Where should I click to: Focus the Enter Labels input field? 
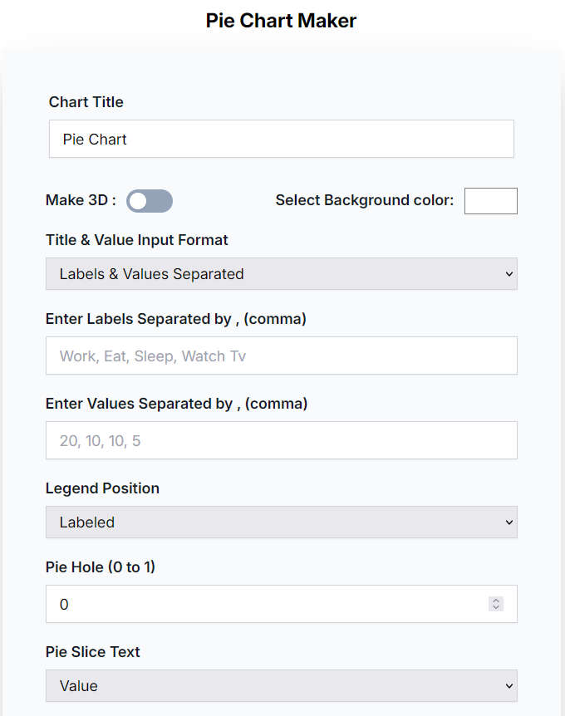pos(282,356)
